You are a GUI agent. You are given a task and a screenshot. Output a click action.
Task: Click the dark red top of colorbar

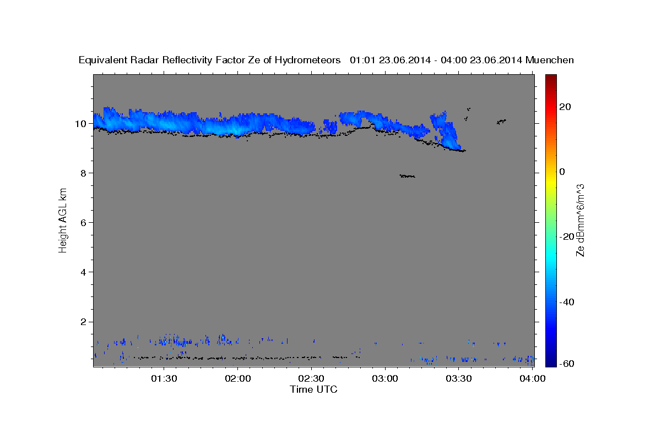(x=551, y=80)
